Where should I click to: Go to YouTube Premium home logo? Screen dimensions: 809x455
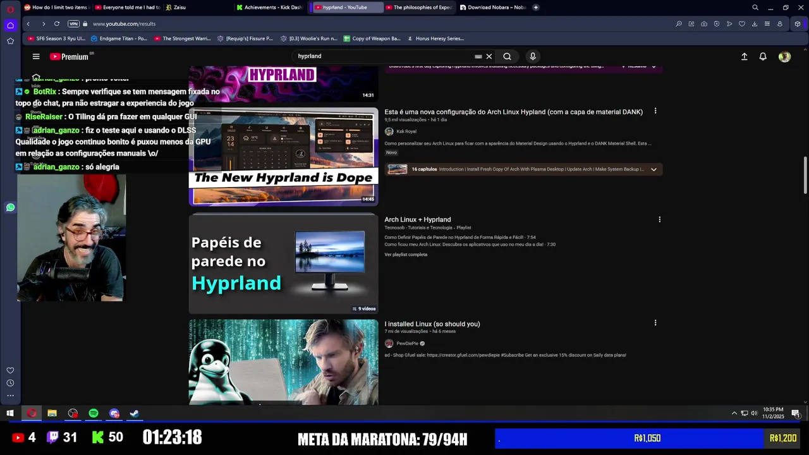click(x=69, y=56)
